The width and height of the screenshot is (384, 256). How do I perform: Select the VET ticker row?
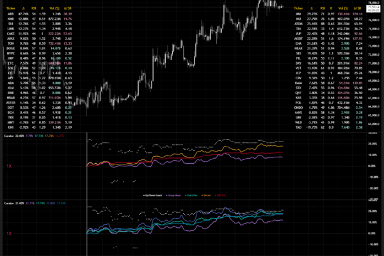[328, 68]
